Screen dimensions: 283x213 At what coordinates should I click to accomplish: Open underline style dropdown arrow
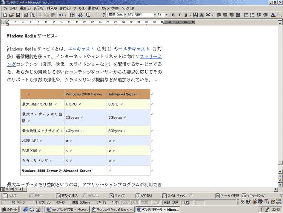[x=191, y=15]
